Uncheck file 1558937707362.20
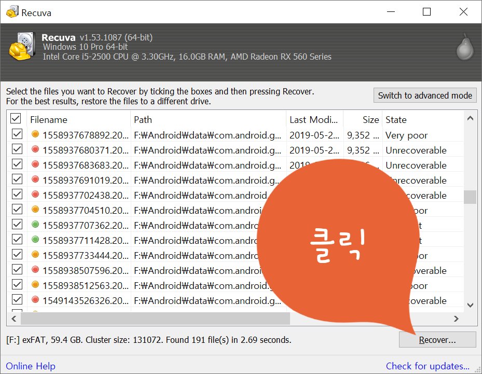 click(17, 224)
